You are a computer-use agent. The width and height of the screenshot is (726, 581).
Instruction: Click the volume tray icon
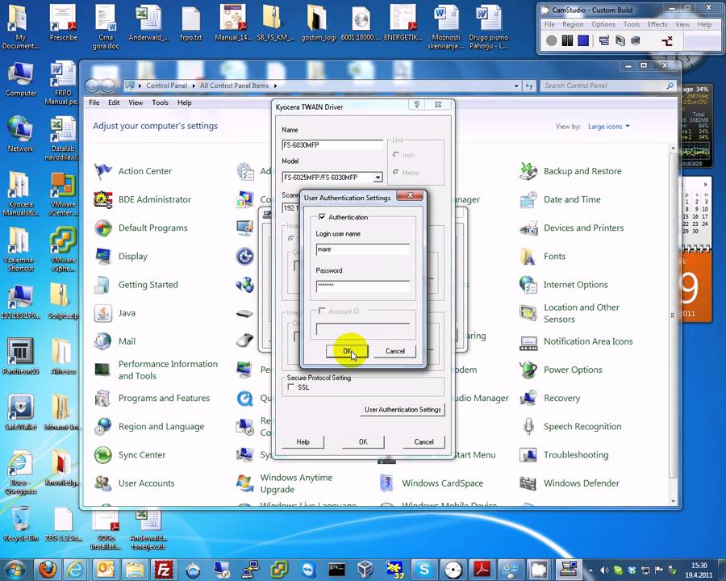(605, 571)
